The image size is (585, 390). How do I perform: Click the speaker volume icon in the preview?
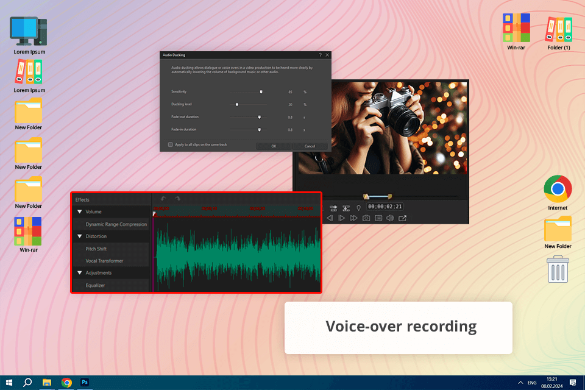390,218
